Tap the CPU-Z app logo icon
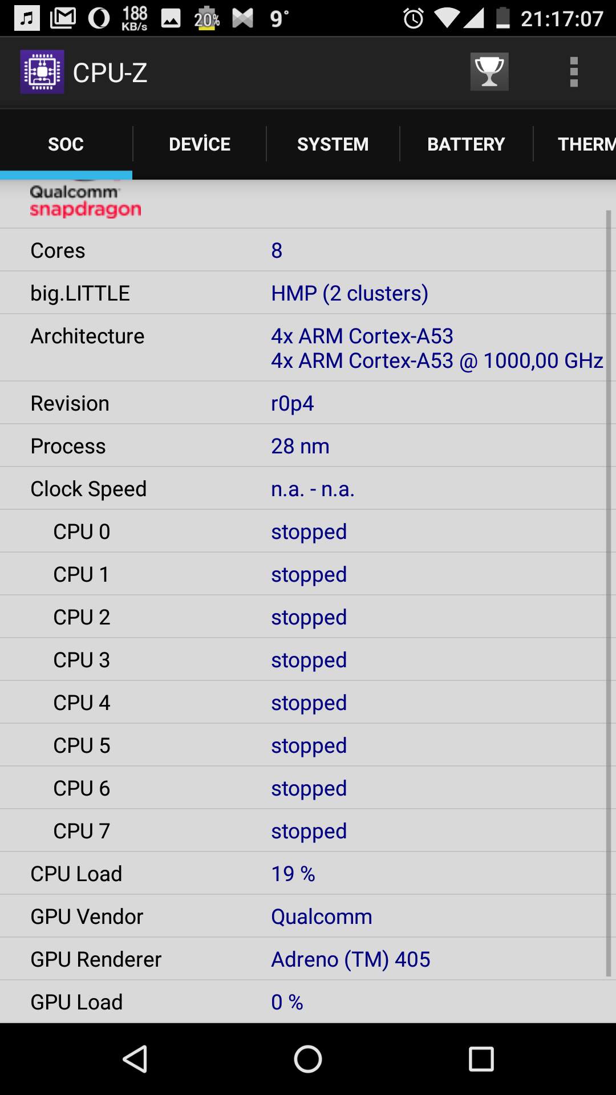Screen dimensions: 616x1095 coord(42,72)
